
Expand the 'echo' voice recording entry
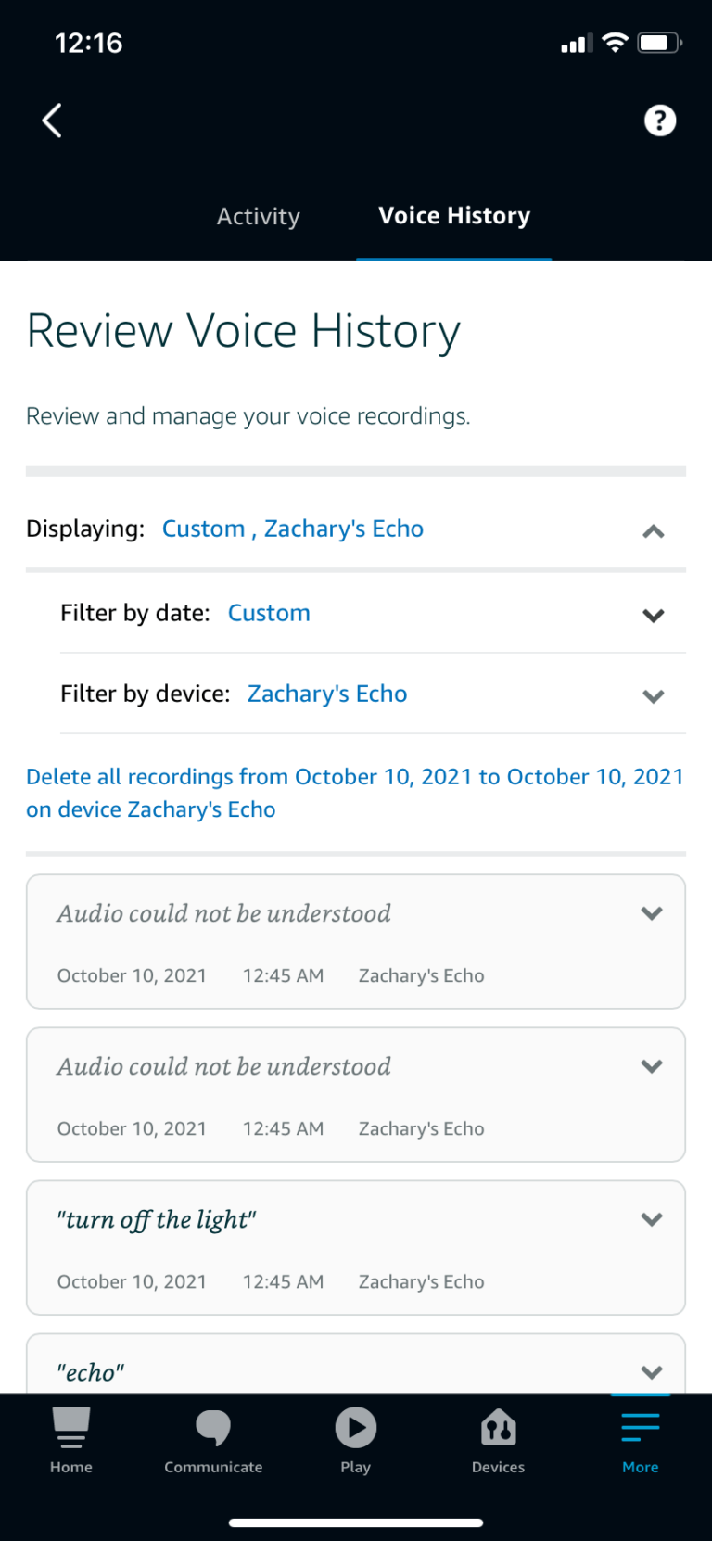(652, 1372)
